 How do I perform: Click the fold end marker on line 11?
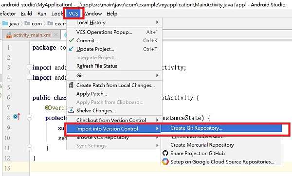(29, 148)
